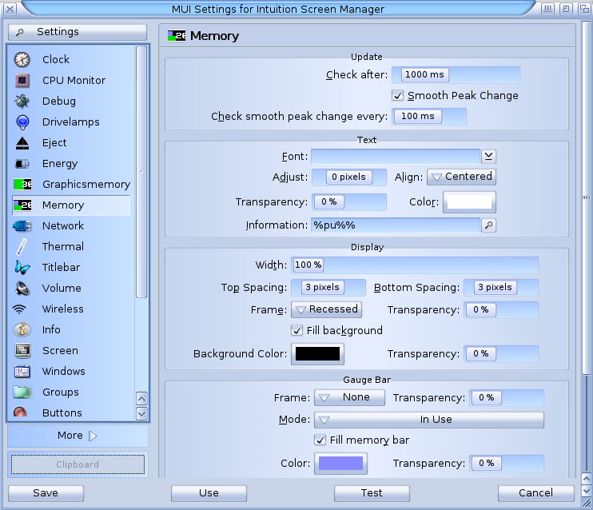The image size is (593, 510).
Task: Click the Check after 1000 ms slider
Action: pos(456,75)
